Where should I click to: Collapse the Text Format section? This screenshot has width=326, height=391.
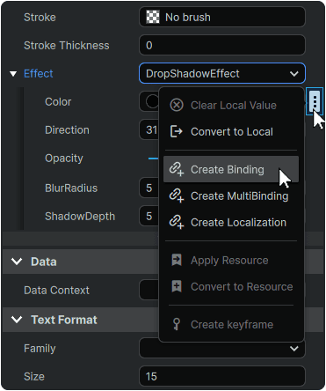17,320
